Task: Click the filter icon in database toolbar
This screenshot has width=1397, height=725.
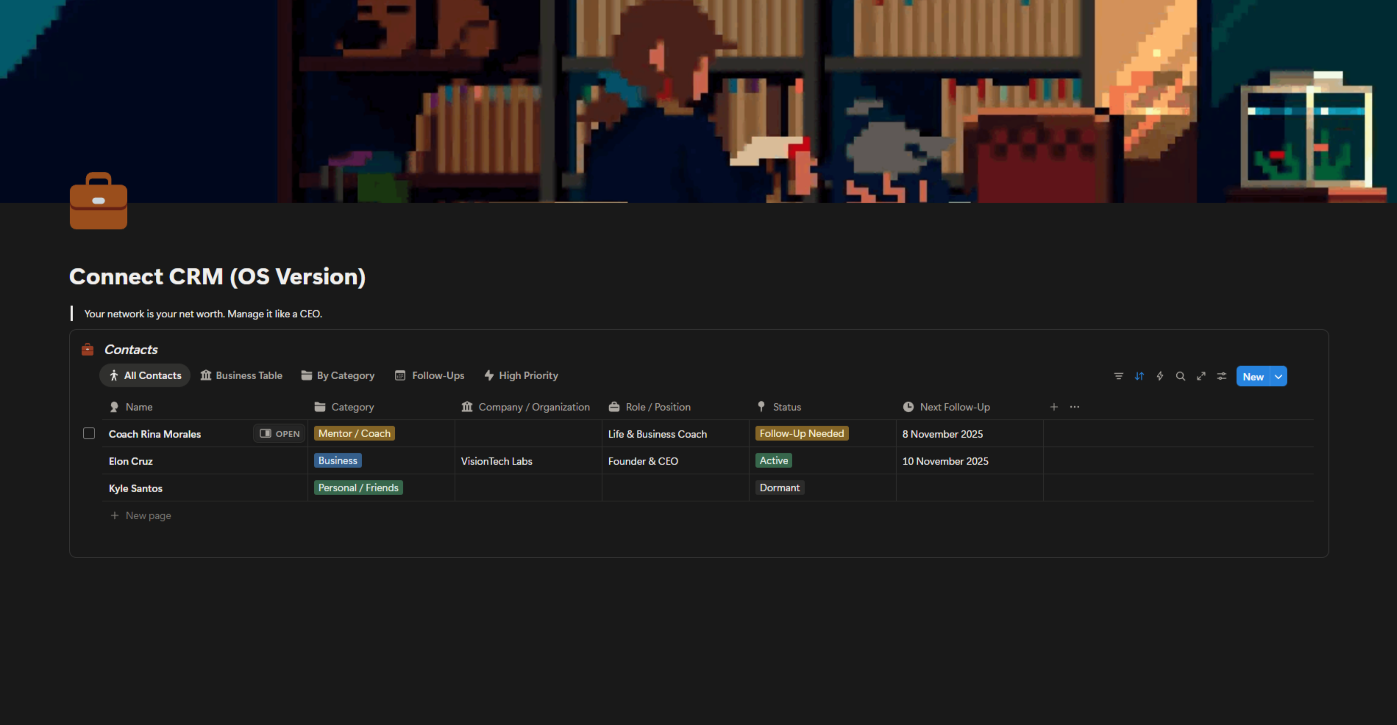Action: pyautogui.click(x=1118, y=376)
